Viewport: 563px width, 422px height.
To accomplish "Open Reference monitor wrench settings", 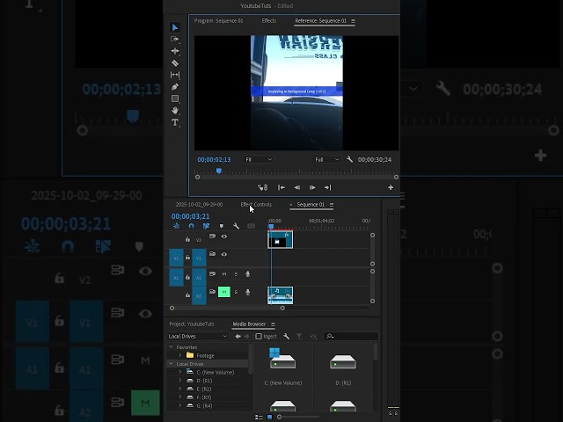I will (349, 159).
